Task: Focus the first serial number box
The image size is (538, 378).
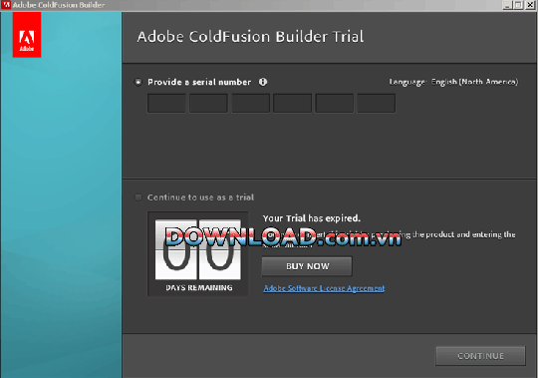Action: pos(166,103)
